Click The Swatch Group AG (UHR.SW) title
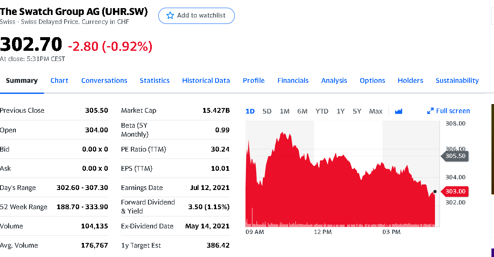494x257 pixels. coord(74,12)
